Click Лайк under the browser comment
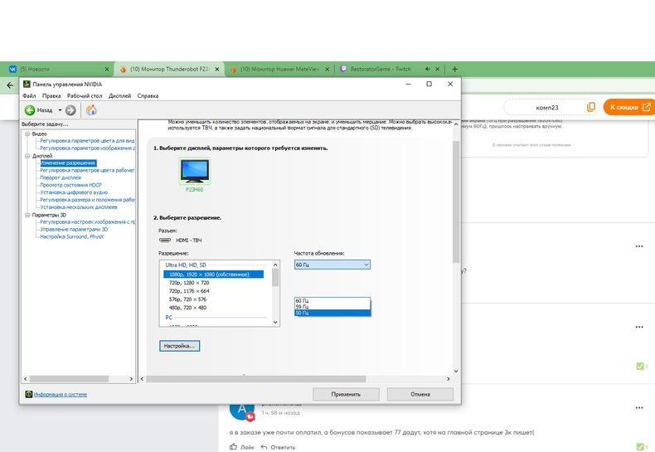The width and height of the screenshot is (655, 452). click(242, 447)
